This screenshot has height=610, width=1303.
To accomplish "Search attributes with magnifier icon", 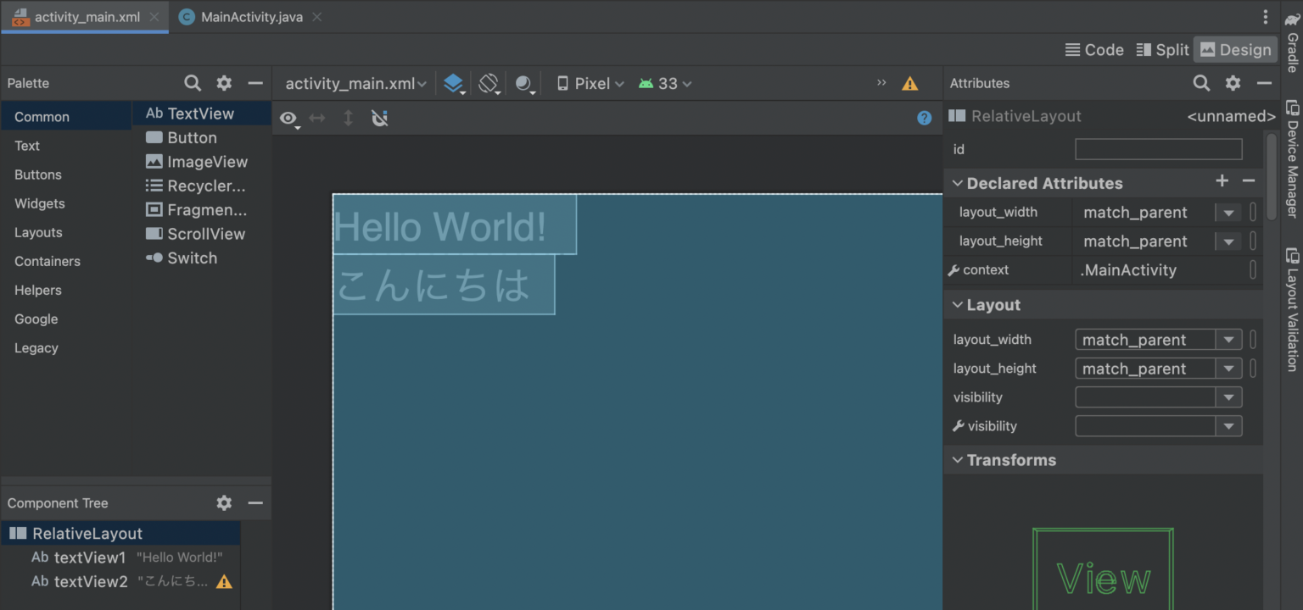I will click(1201, 83).
